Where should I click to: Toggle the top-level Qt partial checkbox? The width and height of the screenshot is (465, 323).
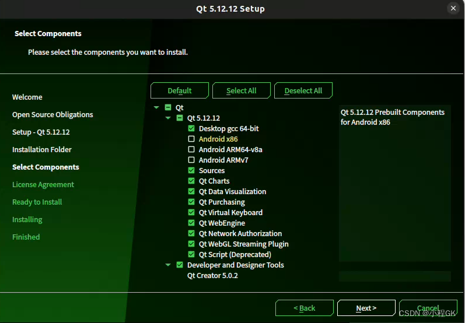click(x=168, y=107)
